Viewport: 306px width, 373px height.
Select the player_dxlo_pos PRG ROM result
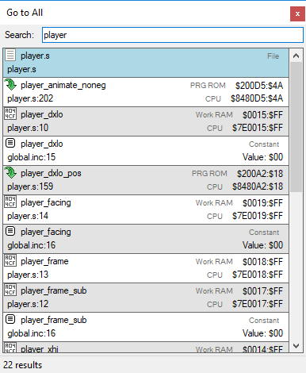point(146,180)
